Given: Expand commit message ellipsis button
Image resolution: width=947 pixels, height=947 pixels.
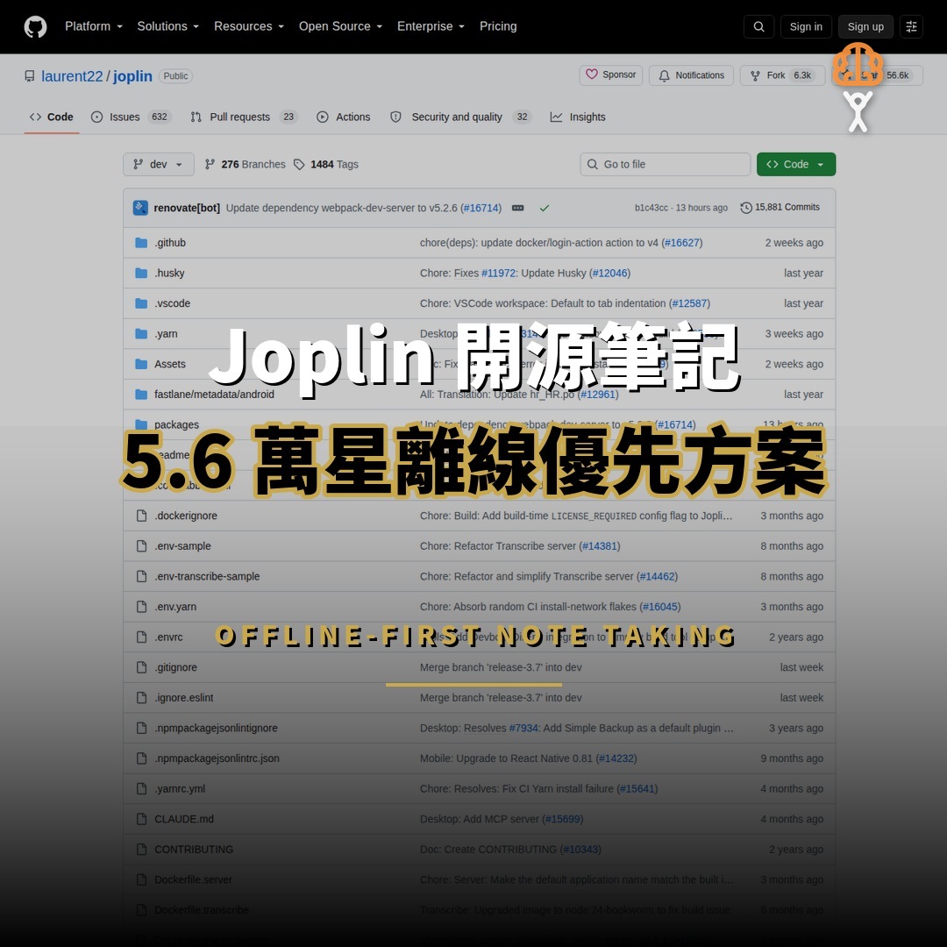Looking at the screenshot, I should coord(517,208).
